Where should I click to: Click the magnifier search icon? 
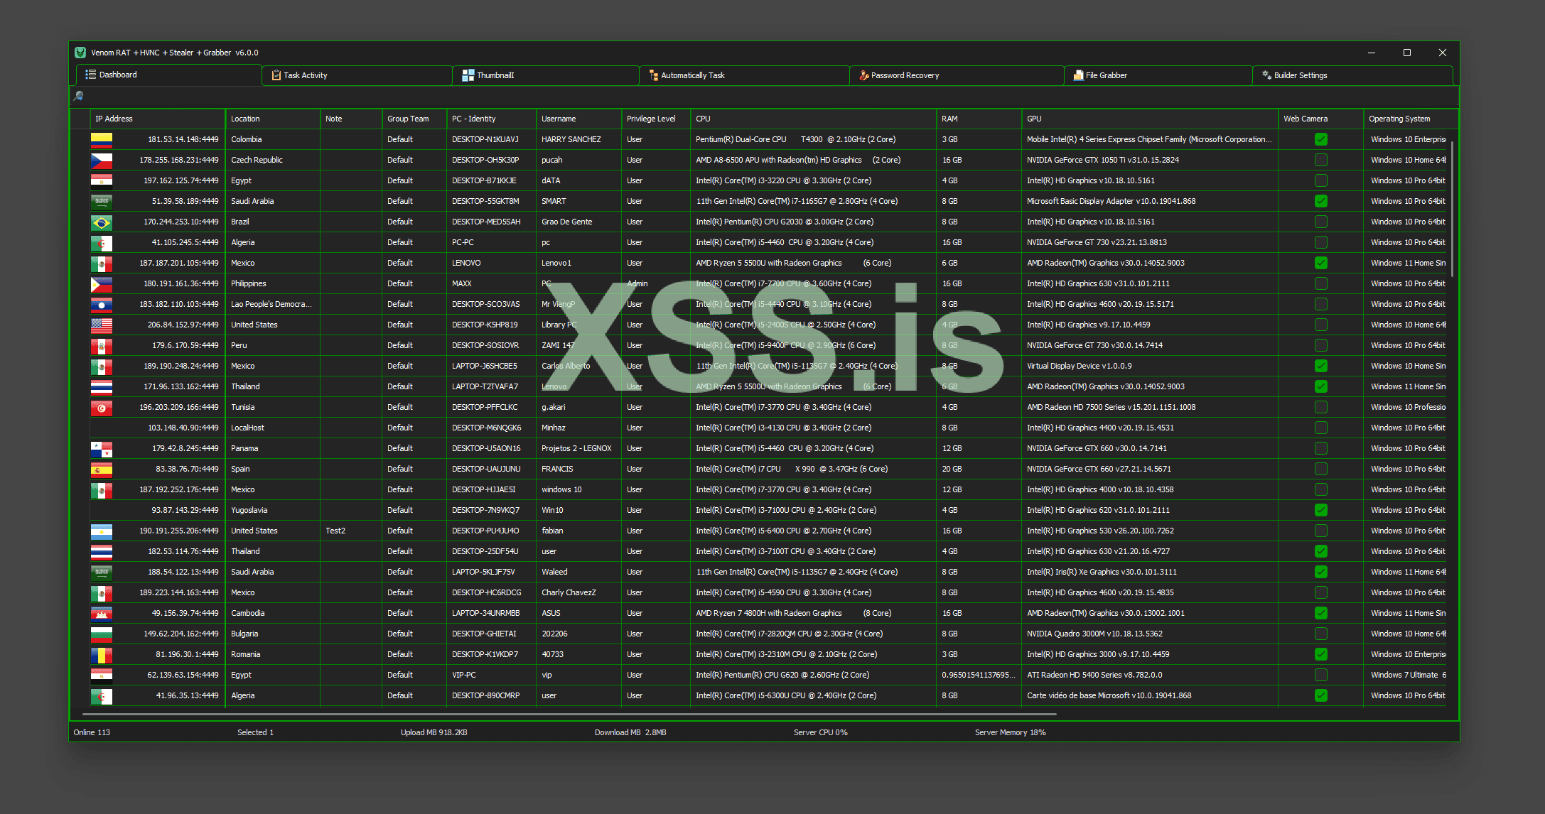(x=79, y=96)
